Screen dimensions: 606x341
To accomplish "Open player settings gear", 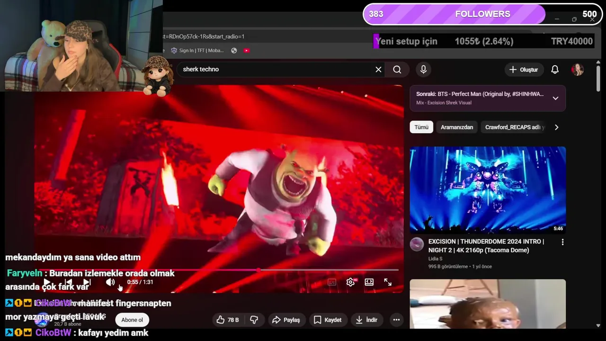I will [351, 282].
